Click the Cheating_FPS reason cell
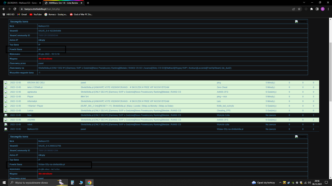Viewport: 332px width, 186px height. click(x=223, y=111)
